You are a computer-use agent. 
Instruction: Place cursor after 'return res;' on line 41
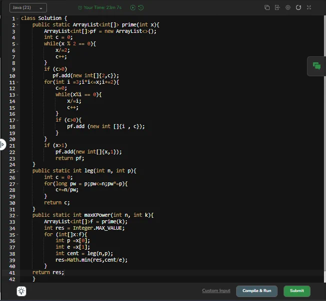pyautogui.click(x=64, y=273)
